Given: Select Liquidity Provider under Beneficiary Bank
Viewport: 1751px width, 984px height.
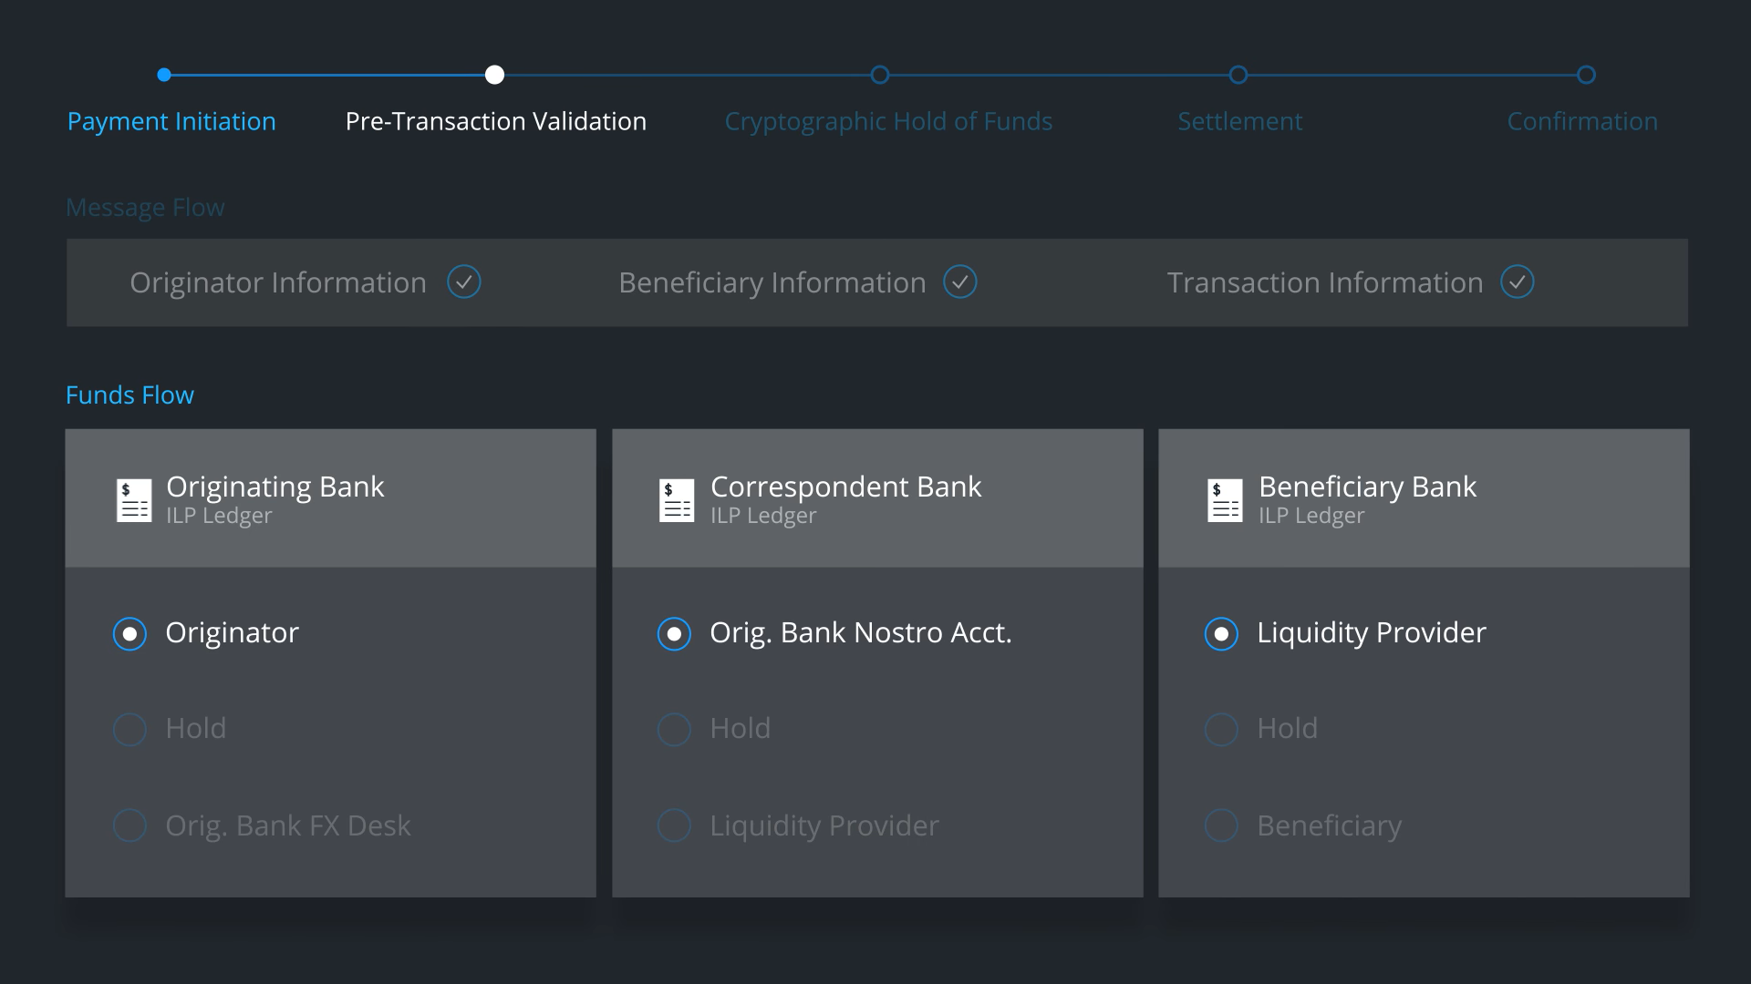Looking at the screenshot, I should (1221, 633).
